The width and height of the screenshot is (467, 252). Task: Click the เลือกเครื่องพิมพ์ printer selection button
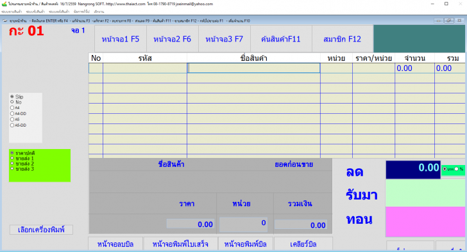click(x=41, y=230)
